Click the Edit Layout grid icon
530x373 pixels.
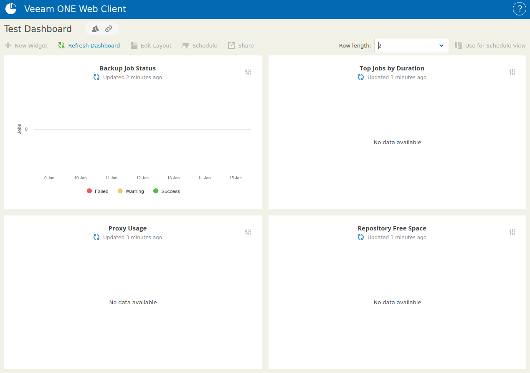(134, 45)
